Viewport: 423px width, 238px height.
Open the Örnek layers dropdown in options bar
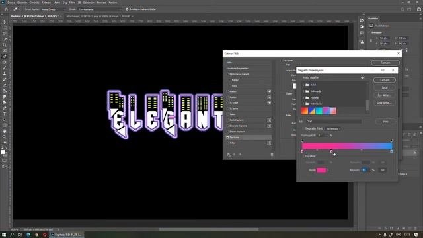click(100, 9)
